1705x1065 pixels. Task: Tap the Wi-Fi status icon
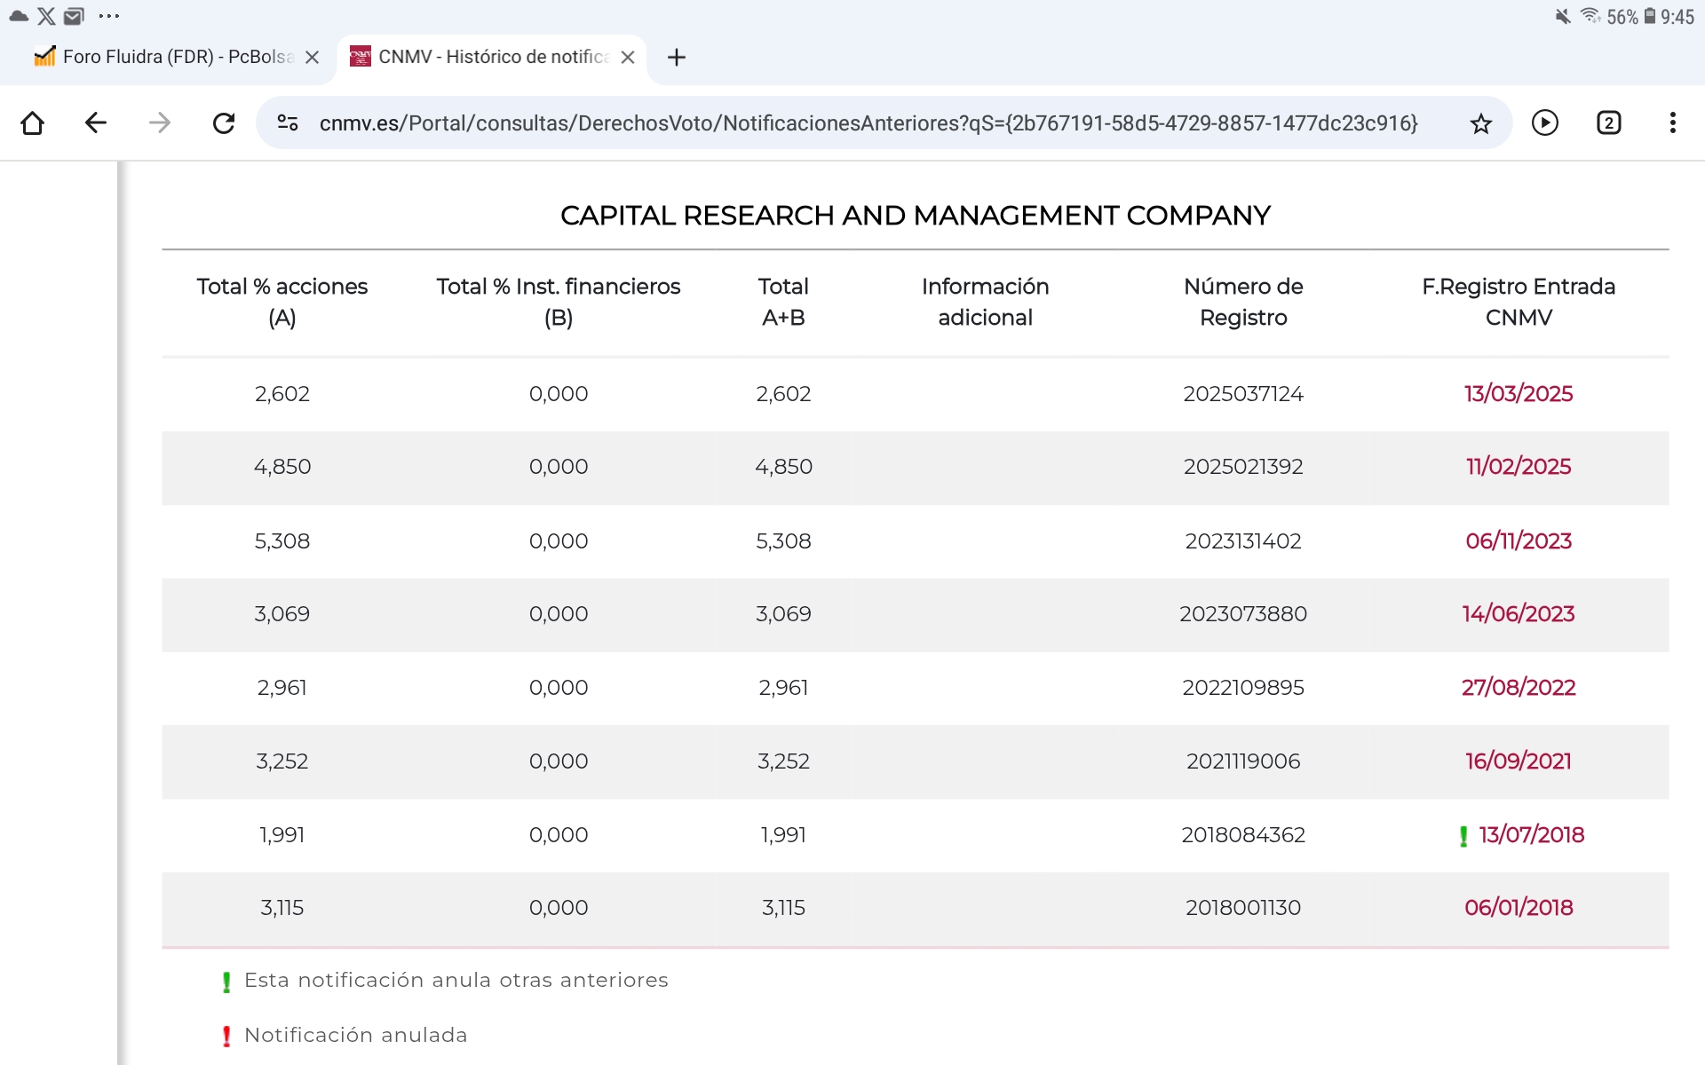tap(1590, 16)
